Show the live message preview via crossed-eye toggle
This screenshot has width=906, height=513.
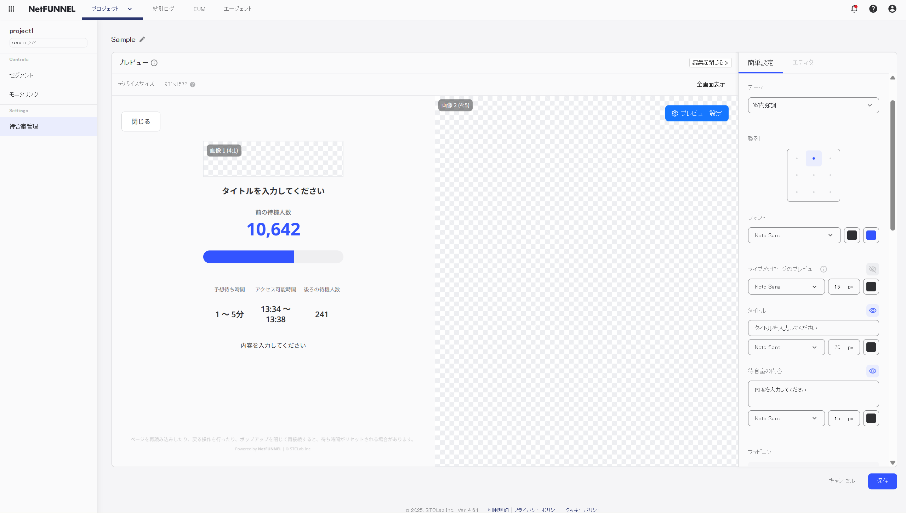(x=873, y=269)
